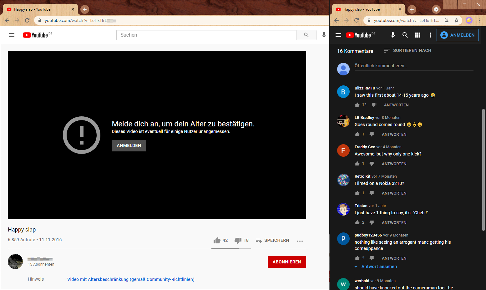
Task: Reply to Tristan's comment
Action: 394,222
